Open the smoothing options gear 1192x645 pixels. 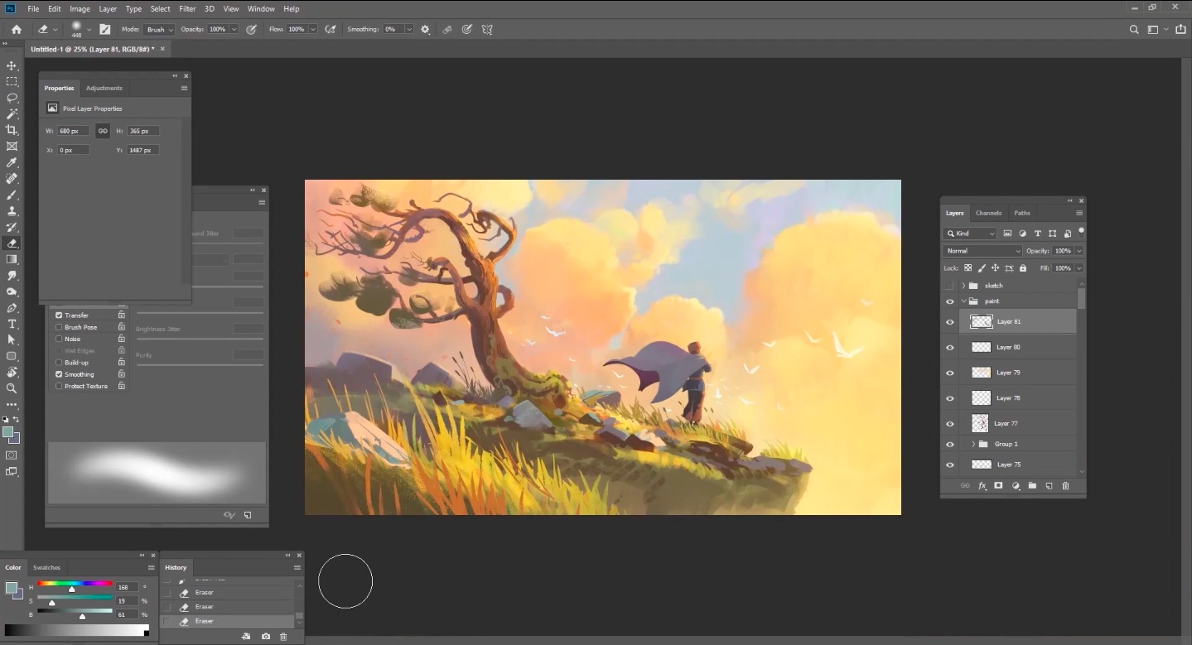tap(425, 29)
